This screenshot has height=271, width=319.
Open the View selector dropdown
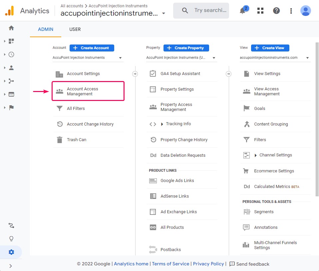pyautogui.click(x=275, y=57)
